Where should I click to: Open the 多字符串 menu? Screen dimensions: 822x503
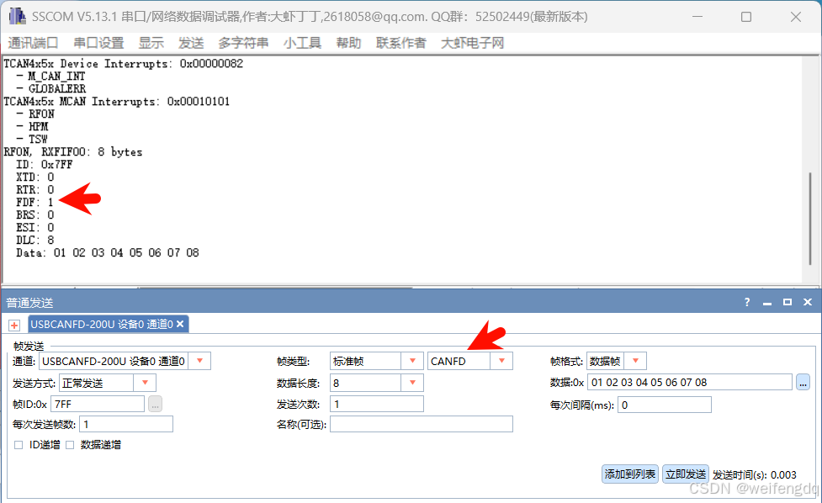tap(243, 43)
